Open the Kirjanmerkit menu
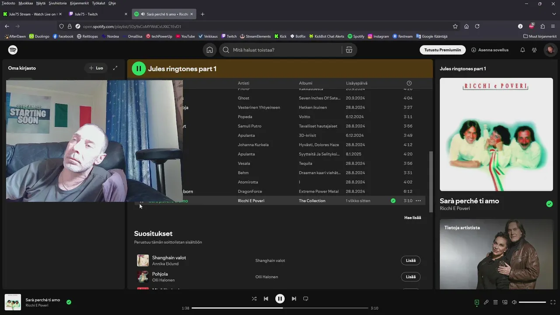560x315 pixels. click(80, 3)
